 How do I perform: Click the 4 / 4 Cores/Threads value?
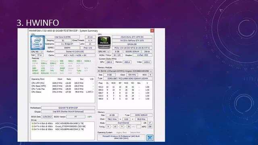90,40
